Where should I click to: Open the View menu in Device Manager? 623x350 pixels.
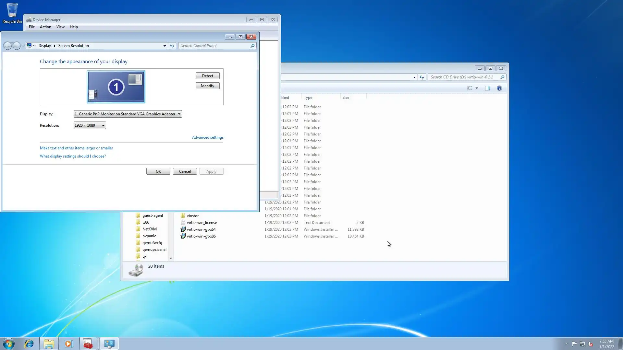tap(60, 27)
